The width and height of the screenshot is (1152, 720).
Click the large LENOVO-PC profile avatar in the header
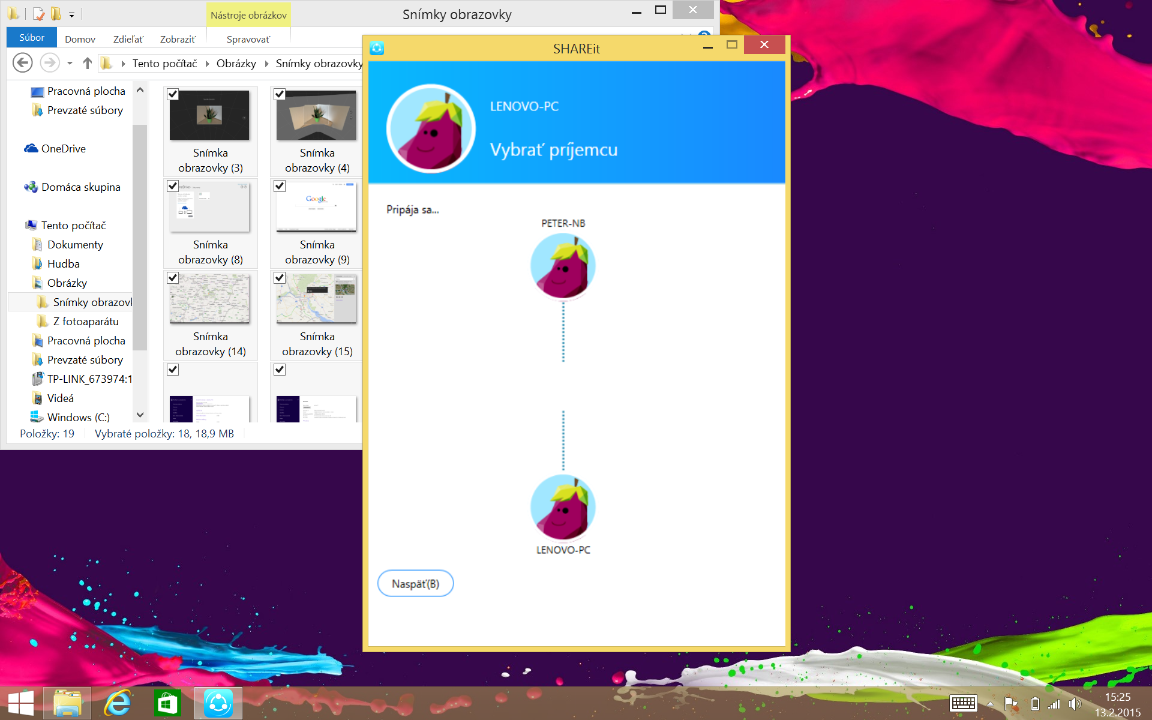(x=431, y=128)
